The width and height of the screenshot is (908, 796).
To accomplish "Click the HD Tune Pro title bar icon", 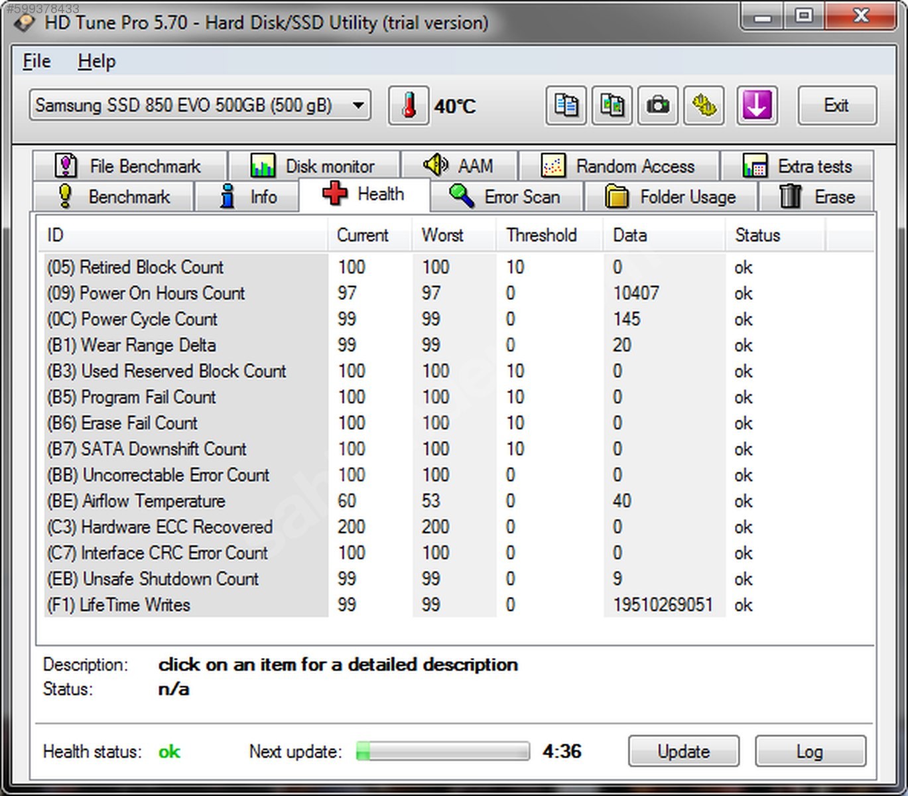I will pos(25,23).
